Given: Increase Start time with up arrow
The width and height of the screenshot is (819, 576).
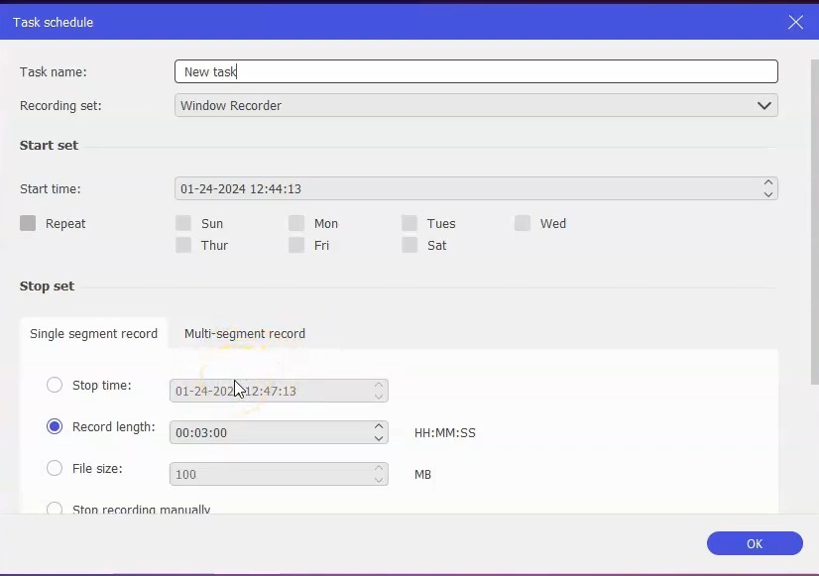Looking at the screenshot, I should pos(767,182).
